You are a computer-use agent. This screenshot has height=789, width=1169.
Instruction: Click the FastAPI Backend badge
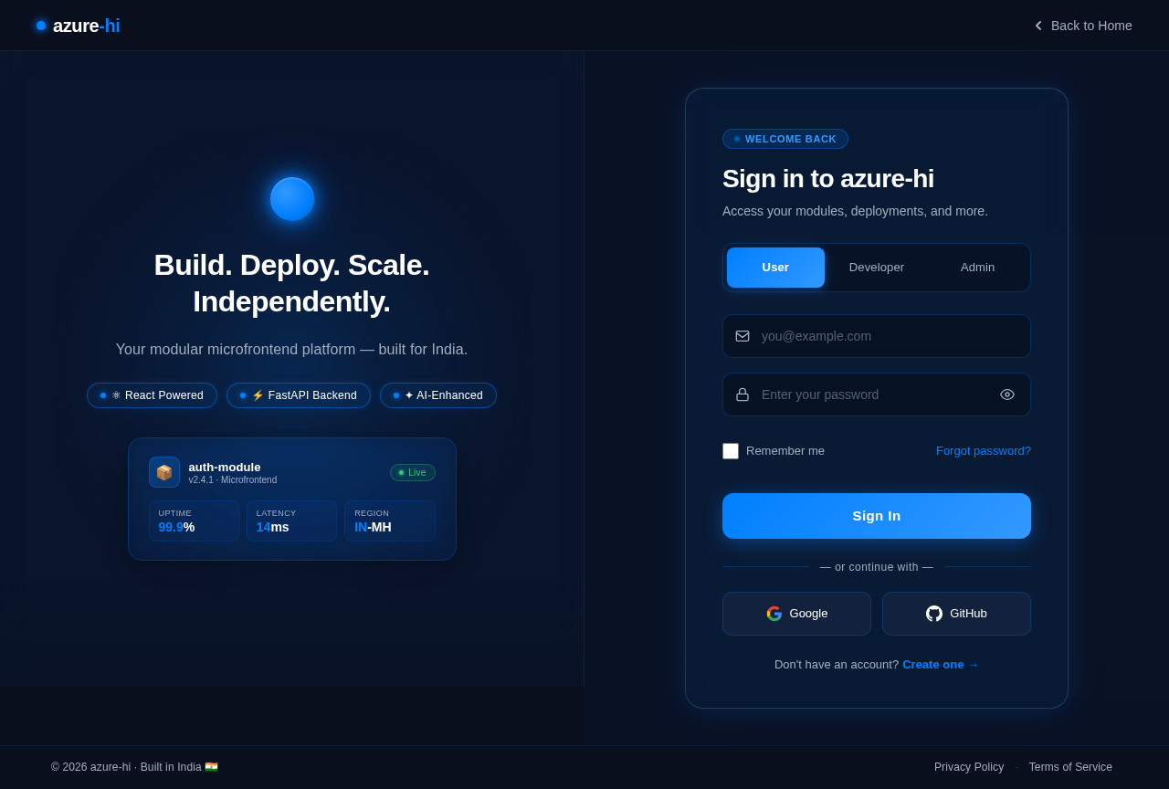coord(299,395)
